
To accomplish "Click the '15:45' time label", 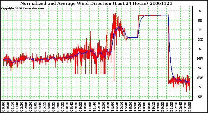I will [x=126, y=107].
